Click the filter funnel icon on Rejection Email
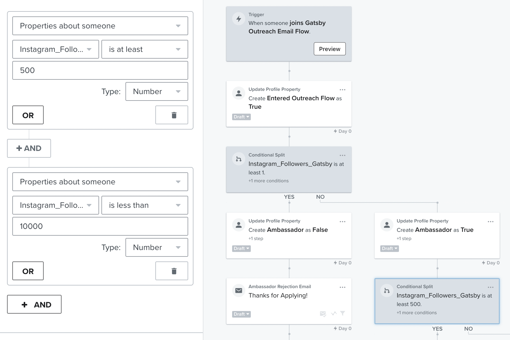The height and width of the screenshot is (340, 510). pos(342,313)
